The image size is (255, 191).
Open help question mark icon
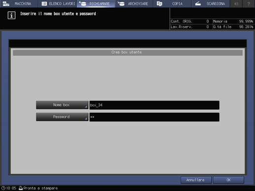click(x=249, y=3)
